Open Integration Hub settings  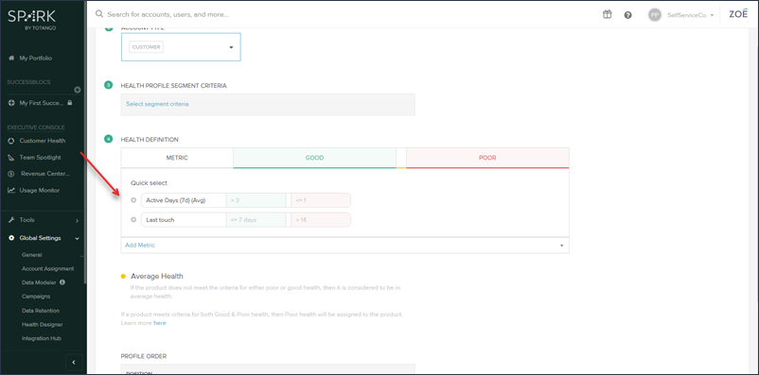pyautogui.click(x=42, y=338)
